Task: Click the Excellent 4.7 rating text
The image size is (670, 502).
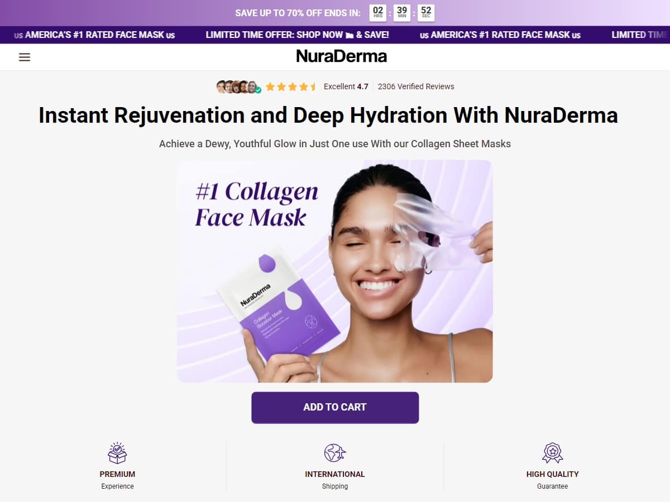Action: pos(346,86)
